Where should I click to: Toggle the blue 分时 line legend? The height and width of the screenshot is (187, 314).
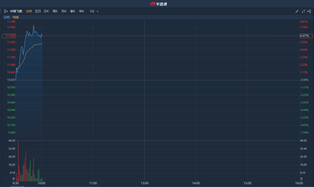point(7,17)
